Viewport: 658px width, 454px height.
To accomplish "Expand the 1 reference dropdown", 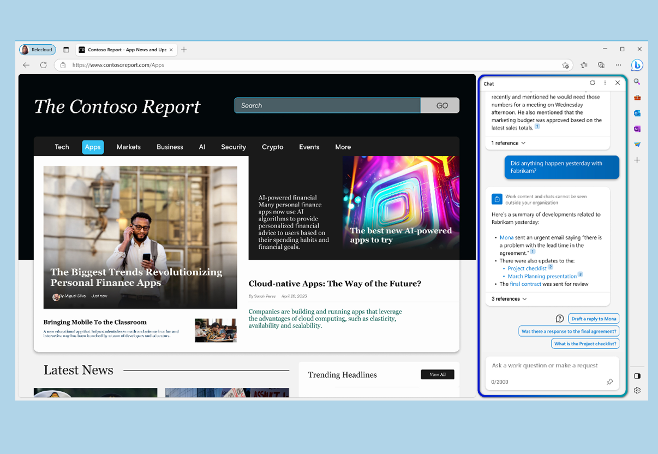I will pyautogui.click(x=509, y=143).
